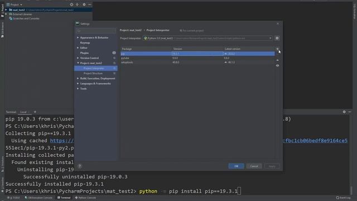Expand the mat_test2 project folder

[6, 10]
